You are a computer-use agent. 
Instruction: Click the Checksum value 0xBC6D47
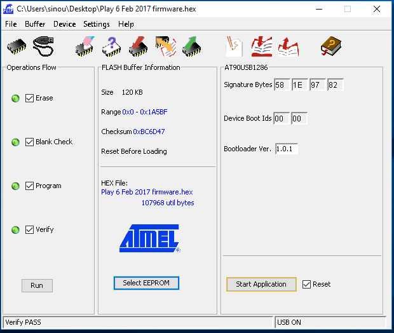click(149, 132)
